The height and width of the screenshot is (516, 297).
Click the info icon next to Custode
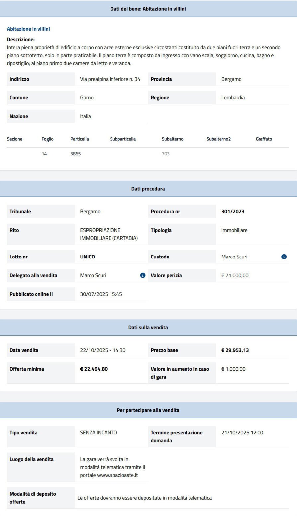pos(284,257)
